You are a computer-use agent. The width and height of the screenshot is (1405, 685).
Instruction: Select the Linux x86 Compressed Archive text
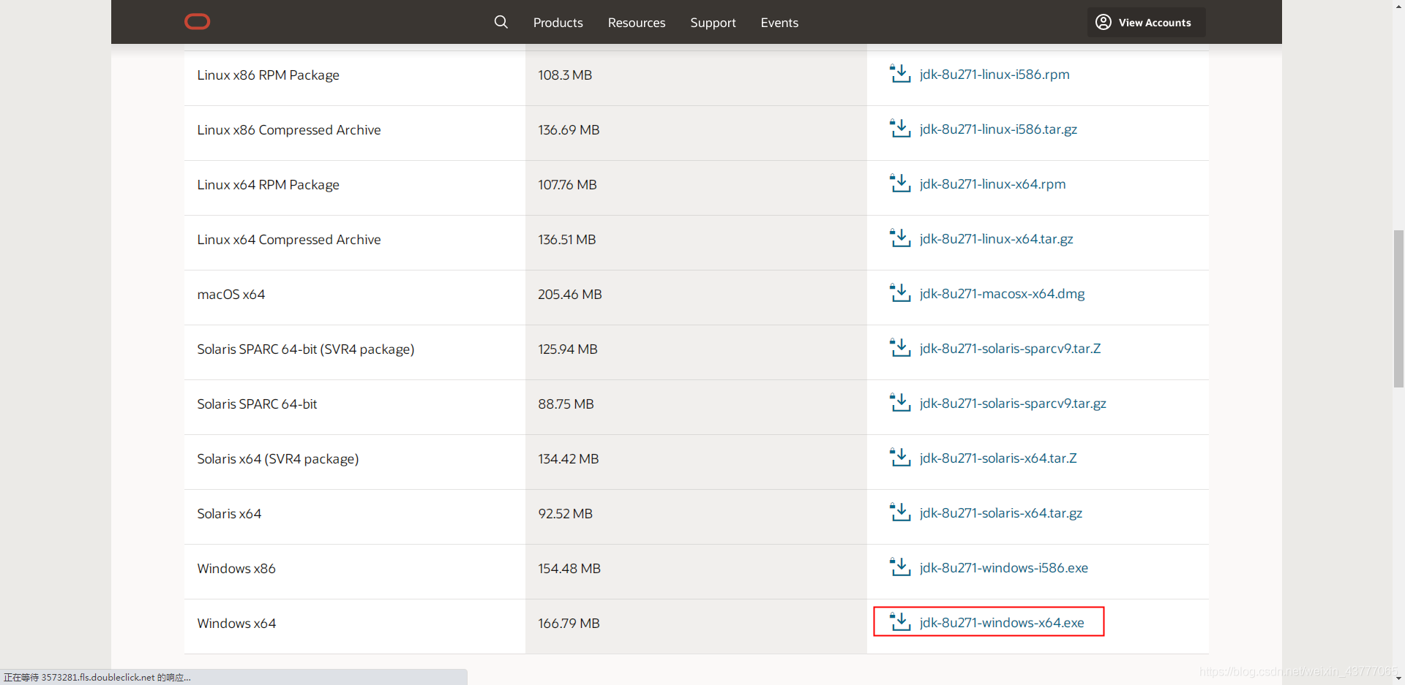[289, 130]
